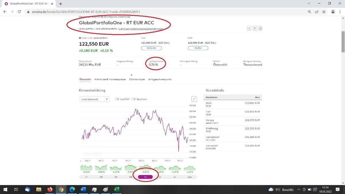Open the Linie (absolut) chart type dropdown
Image resolution: width=345 pixels, height=194 pixels.
pyautogui.click(x=94, y=99)
